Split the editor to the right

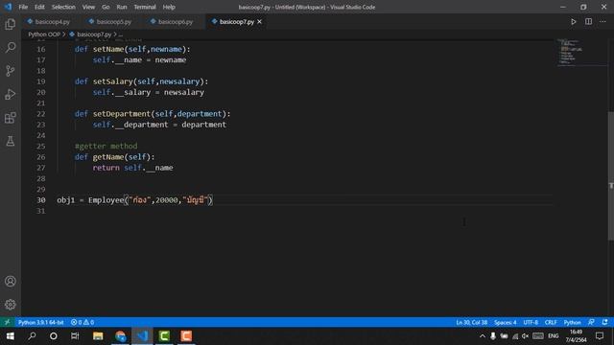coord(588,22)
